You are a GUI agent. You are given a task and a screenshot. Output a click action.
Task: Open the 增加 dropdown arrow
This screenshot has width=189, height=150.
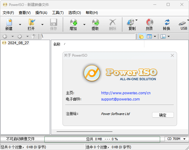click(84, 25)
